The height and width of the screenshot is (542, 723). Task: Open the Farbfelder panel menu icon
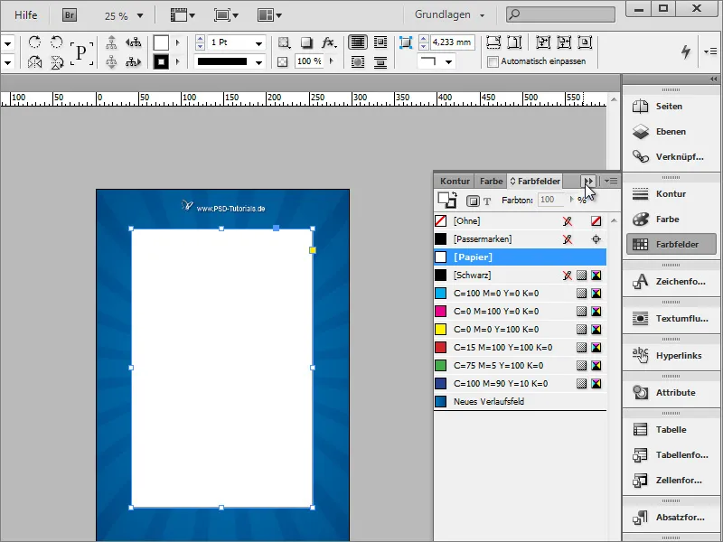[x=611, y=181]
